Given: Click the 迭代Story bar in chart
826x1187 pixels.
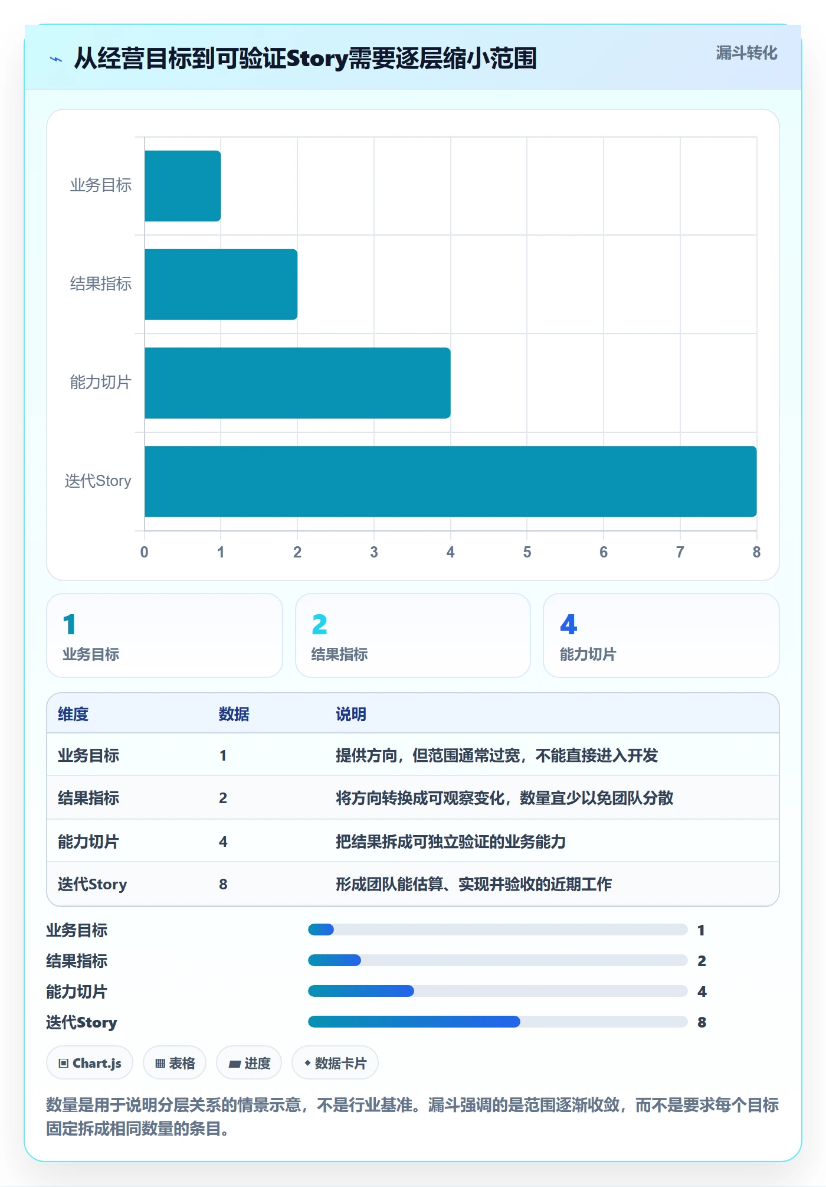Looking at the screenshot, I should pos(451,481).
